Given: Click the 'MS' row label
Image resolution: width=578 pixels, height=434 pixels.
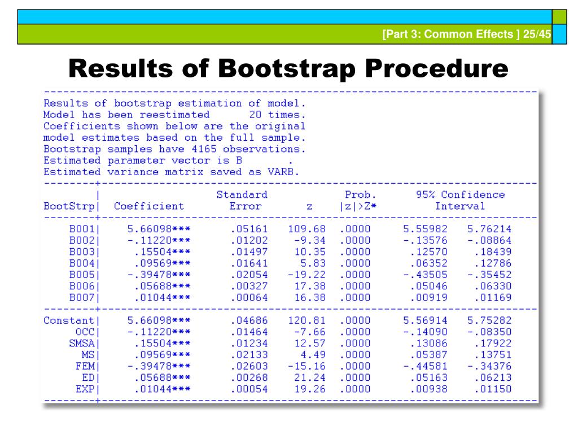Looking at the screenshot, I should [88, 355].
